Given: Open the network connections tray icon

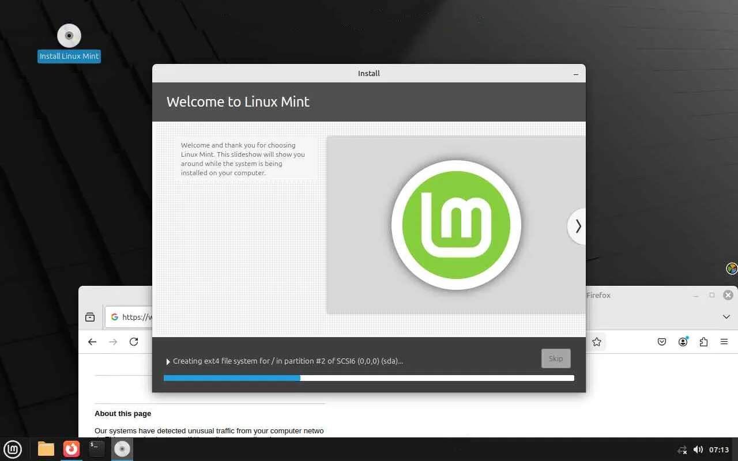Looking at the screenshot, I should coord(682,450).
